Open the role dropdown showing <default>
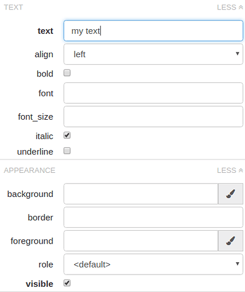Screen dimensions: 245x292 pos(153,264)
